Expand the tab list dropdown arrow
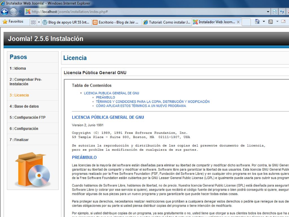The width and height of the screenshot is (289, 217). tap(39, 22)
